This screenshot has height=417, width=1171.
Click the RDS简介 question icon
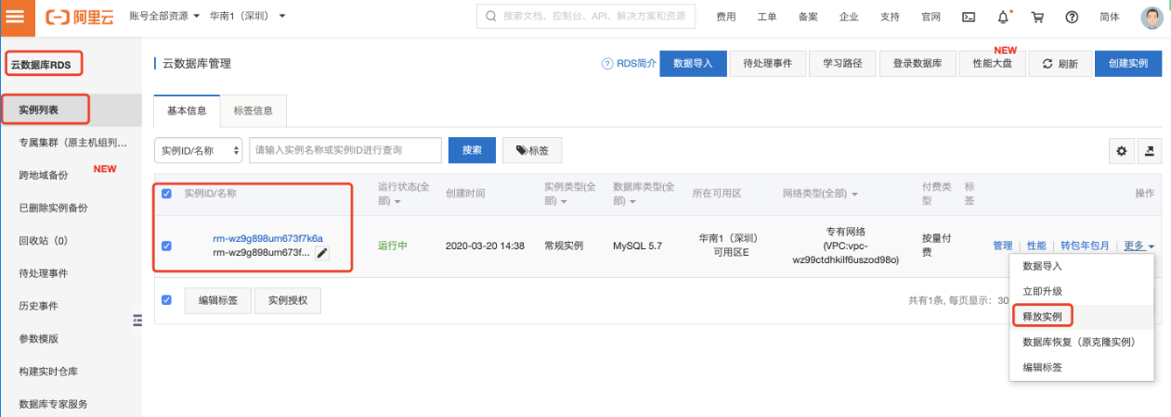tap(608, 63)
